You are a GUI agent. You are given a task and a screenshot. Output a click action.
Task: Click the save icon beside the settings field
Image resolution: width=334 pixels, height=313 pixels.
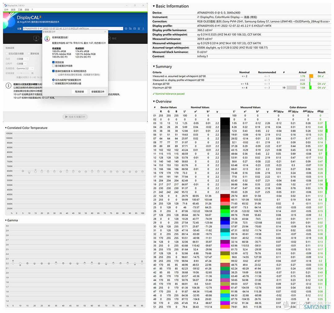coord(135,28)
